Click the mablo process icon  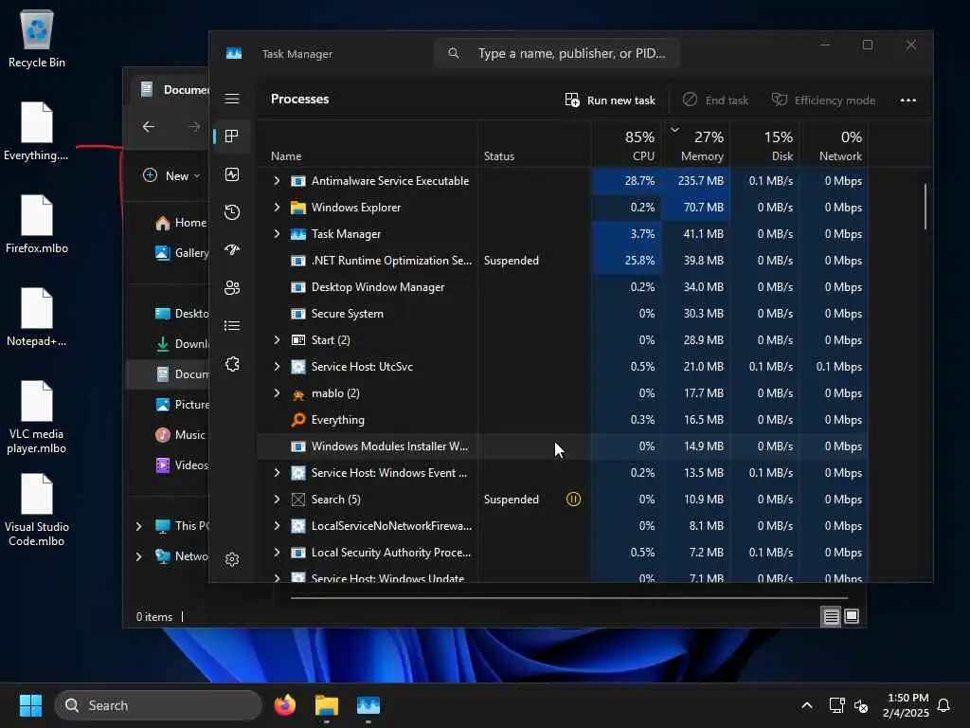point(298,393)
